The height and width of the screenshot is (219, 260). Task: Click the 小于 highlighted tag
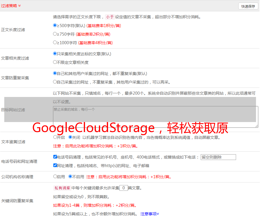tap(110, 17)
